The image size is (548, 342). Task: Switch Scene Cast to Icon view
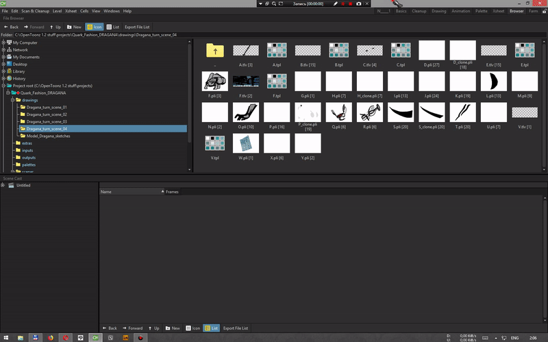[x=193, y=328]
